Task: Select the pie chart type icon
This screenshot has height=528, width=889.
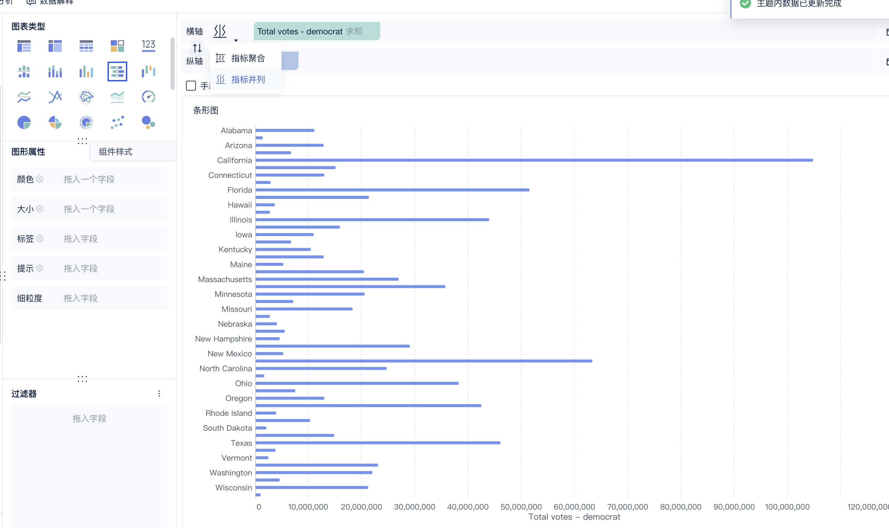Action: tap(24, 123)
